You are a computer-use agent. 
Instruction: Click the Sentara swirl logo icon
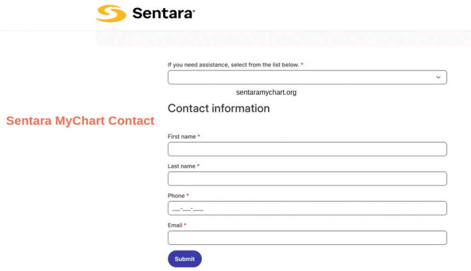[110, 14]
